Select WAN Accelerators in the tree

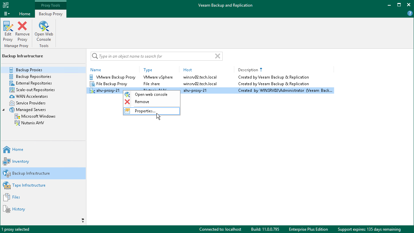(32, 96)
